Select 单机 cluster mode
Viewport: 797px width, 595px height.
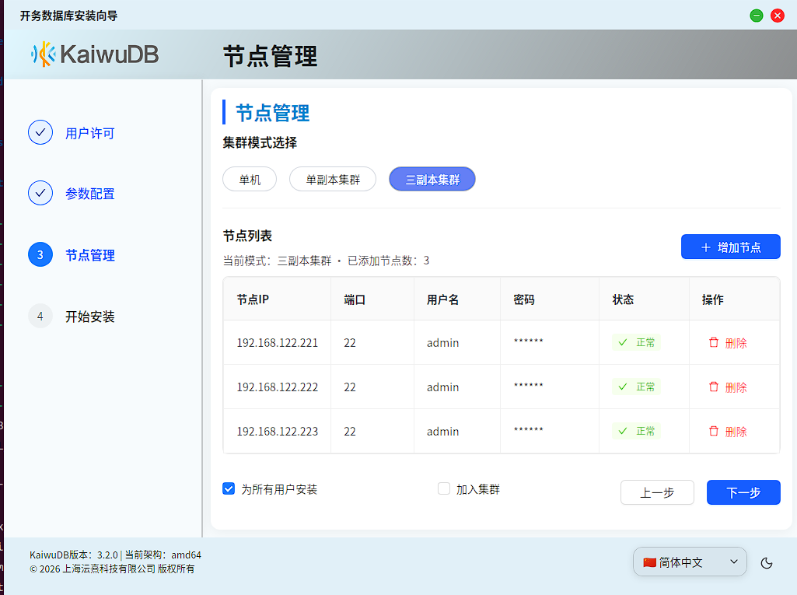(250, 179)
